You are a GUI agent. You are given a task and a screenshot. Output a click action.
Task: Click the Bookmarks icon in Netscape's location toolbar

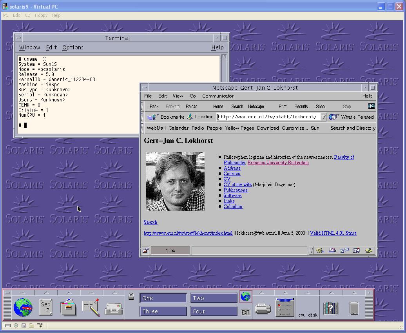click(153, 117)
